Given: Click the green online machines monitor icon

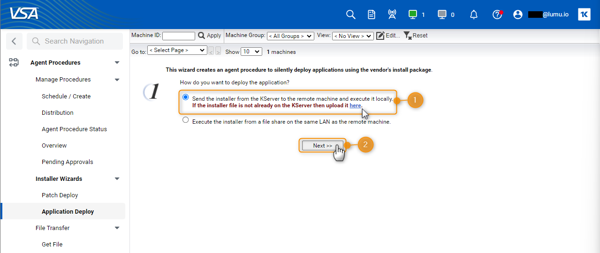Looking at the screenshot, I should 413,15.
